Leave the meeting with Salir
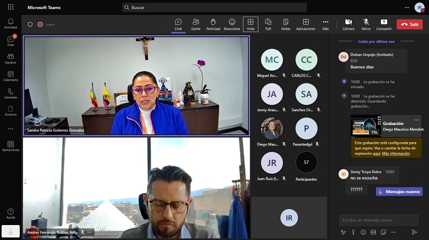This screenshot has height=240, width=429. coord(410,24)
